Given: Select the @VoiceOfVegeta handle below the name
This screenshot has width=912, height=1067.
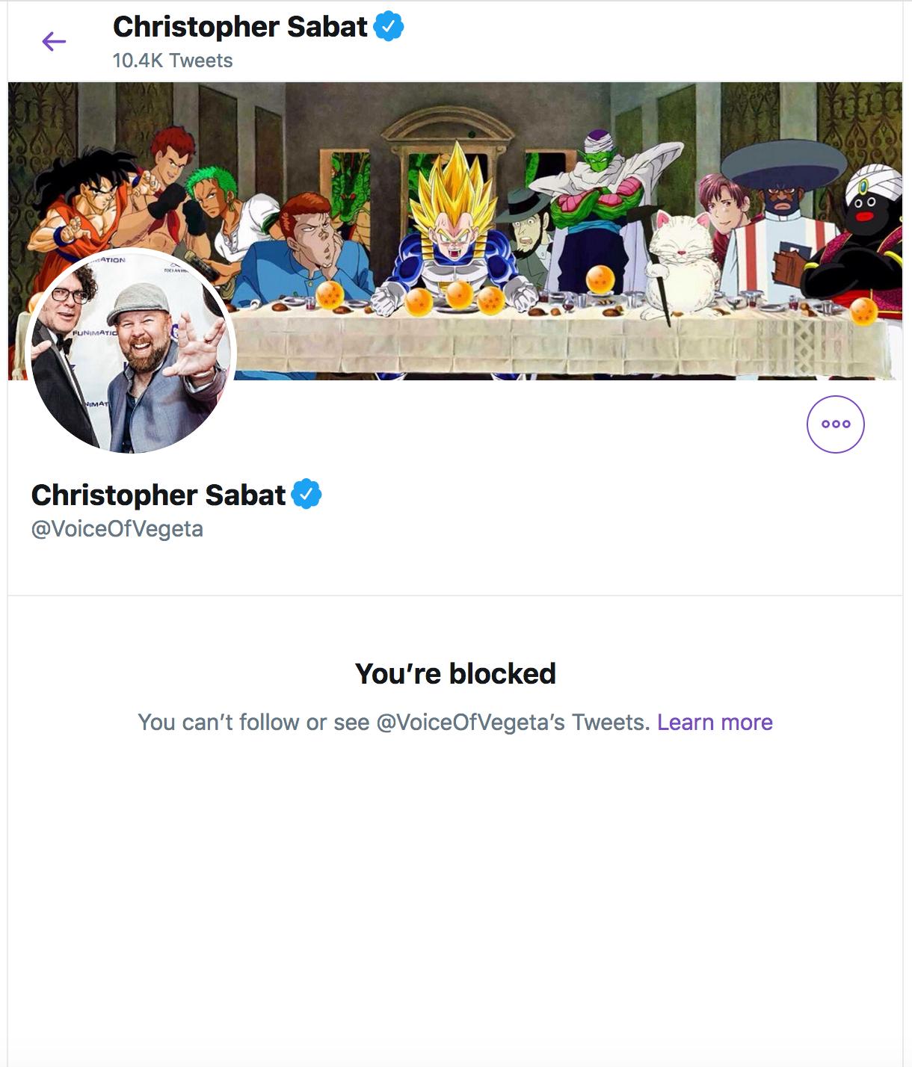Looking at the screenshot, I should (117, 529).
